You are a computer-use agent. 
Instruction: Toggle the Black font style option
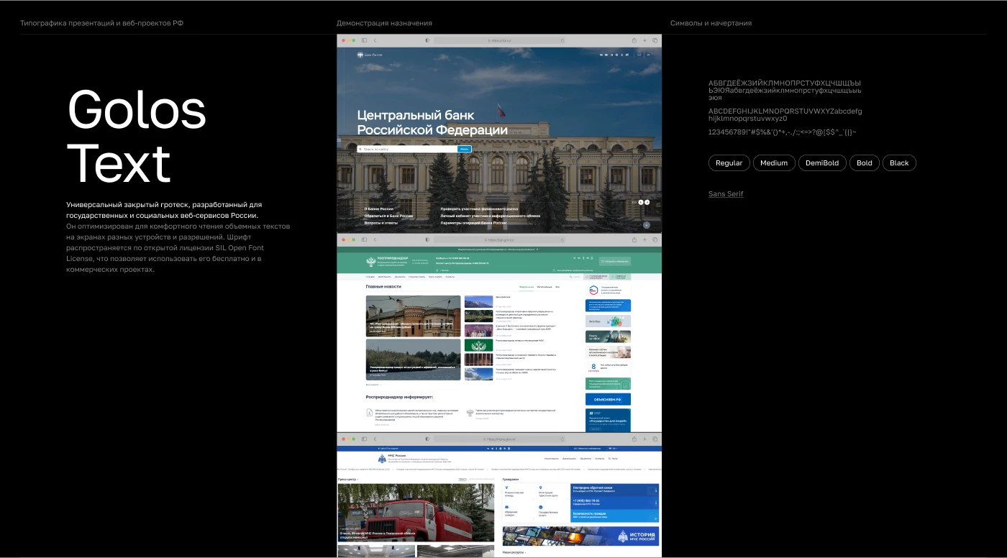pyautogui.click(x=899, y=163)
